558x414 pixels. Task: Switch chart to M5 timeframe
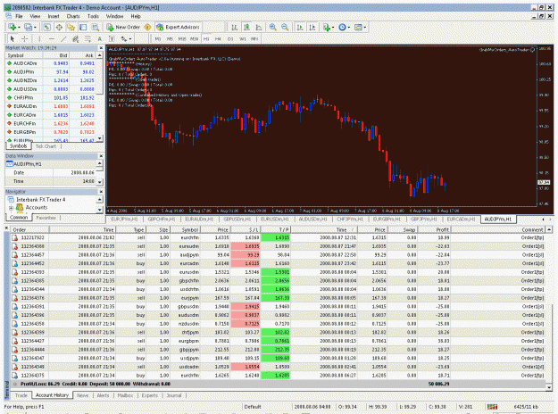[170, 38]
